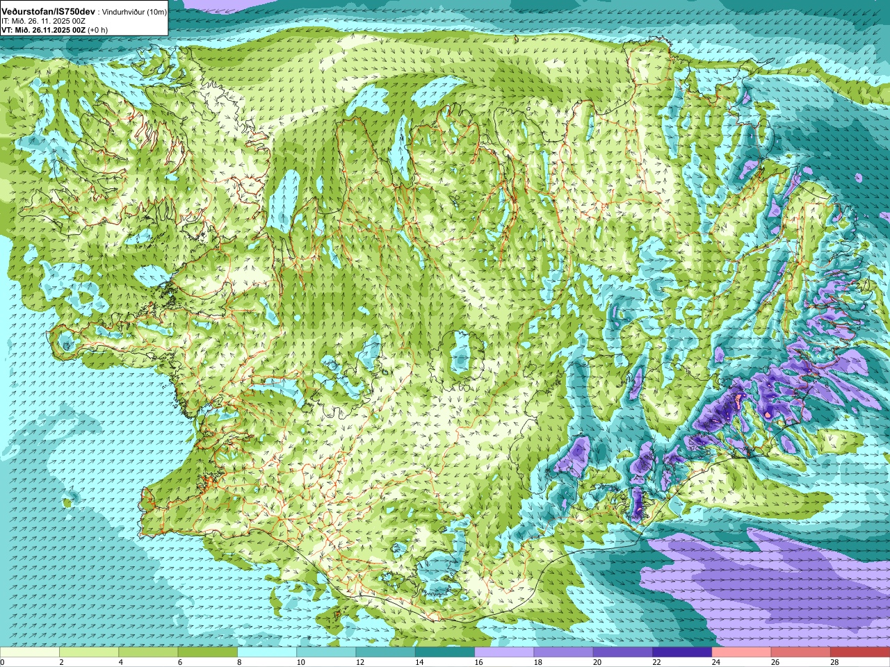Click the legend value "4"
890x667 pixels.
[121, 662]
